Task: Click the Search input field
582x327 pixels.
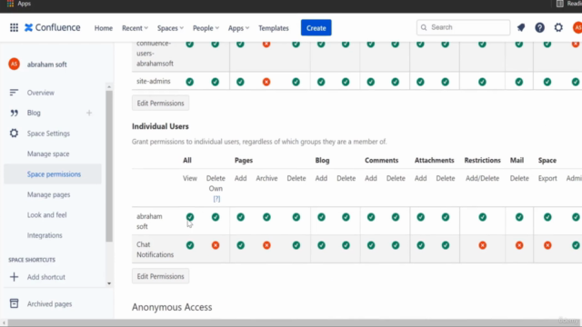Action: click(463, 27)
